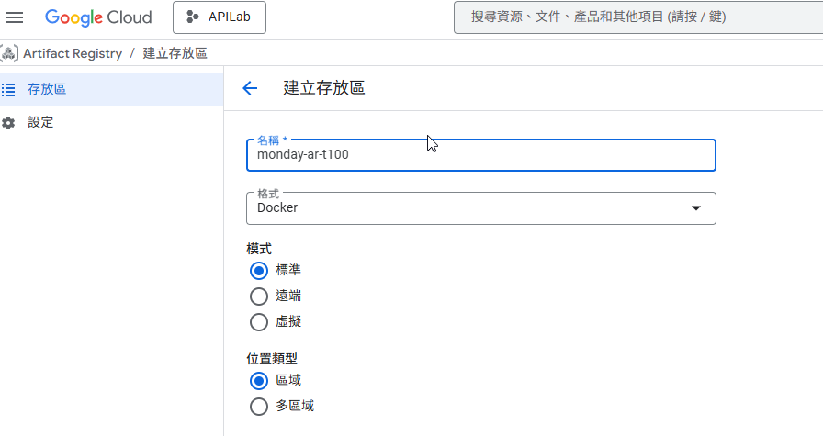The image size is (823, 436).
Task: Click the Google Cloud logo
Action: click(x=98, y=17)
